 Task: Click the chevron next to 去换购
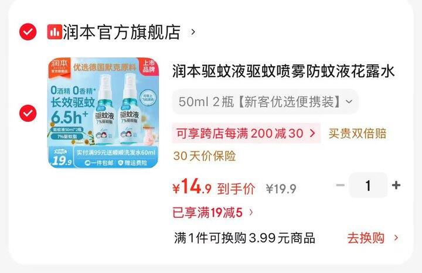(396, 238)
